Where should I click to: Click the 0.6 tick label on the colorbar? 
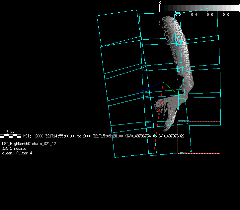pyautogui.click(x=210, y=15)
